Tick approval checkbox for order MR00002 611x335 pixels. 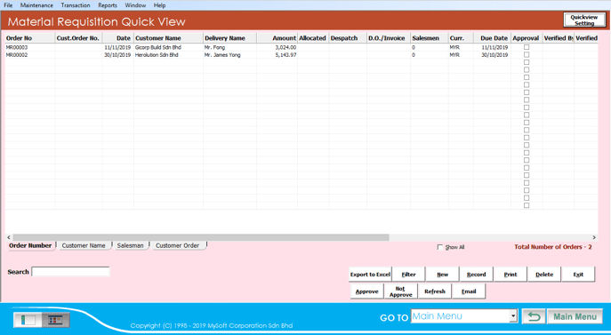click(x=527, y=55)
